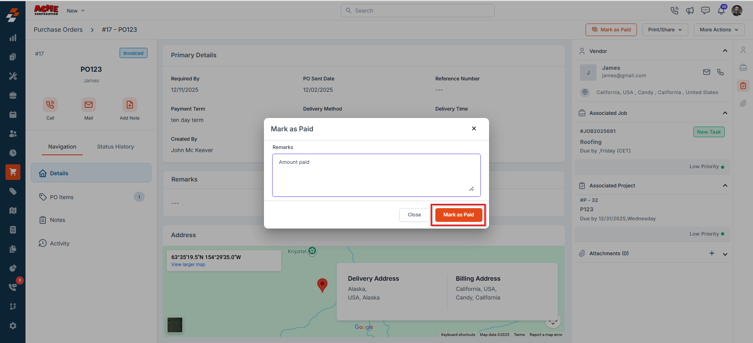Open the announcements megaphone icon

(690, 11)
